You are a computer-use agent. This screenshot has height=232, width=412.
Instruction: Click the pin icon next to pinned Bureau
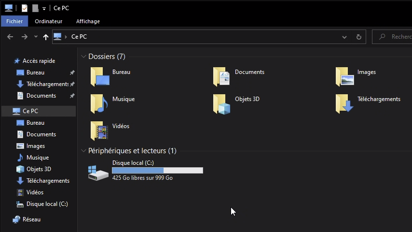point(72,72)
